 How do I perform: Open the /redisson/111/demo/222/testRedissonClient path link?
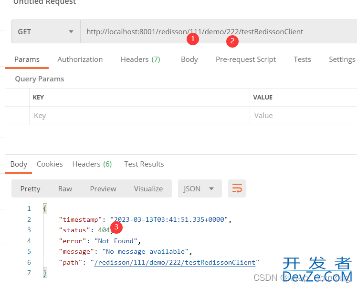pos(175,262)
